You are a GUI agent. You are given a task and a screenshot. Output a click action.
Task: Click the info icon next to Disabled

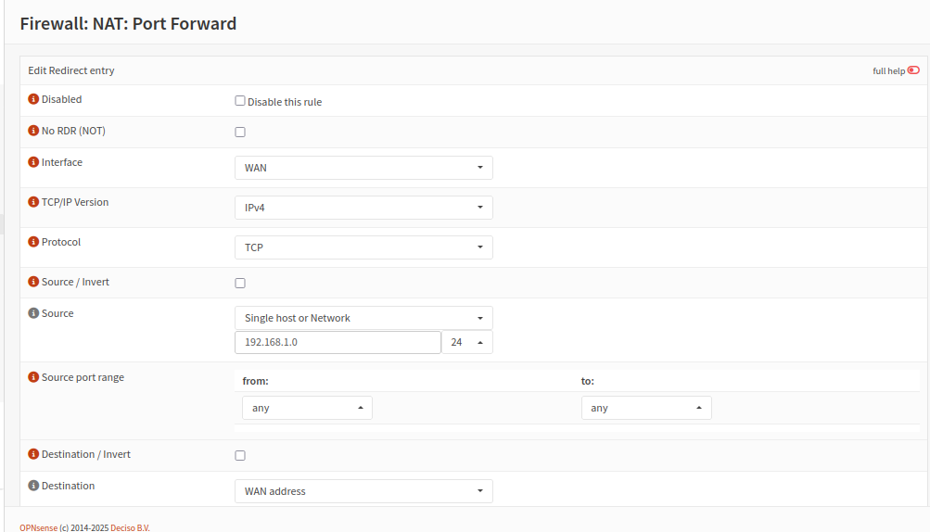(33, 99)
